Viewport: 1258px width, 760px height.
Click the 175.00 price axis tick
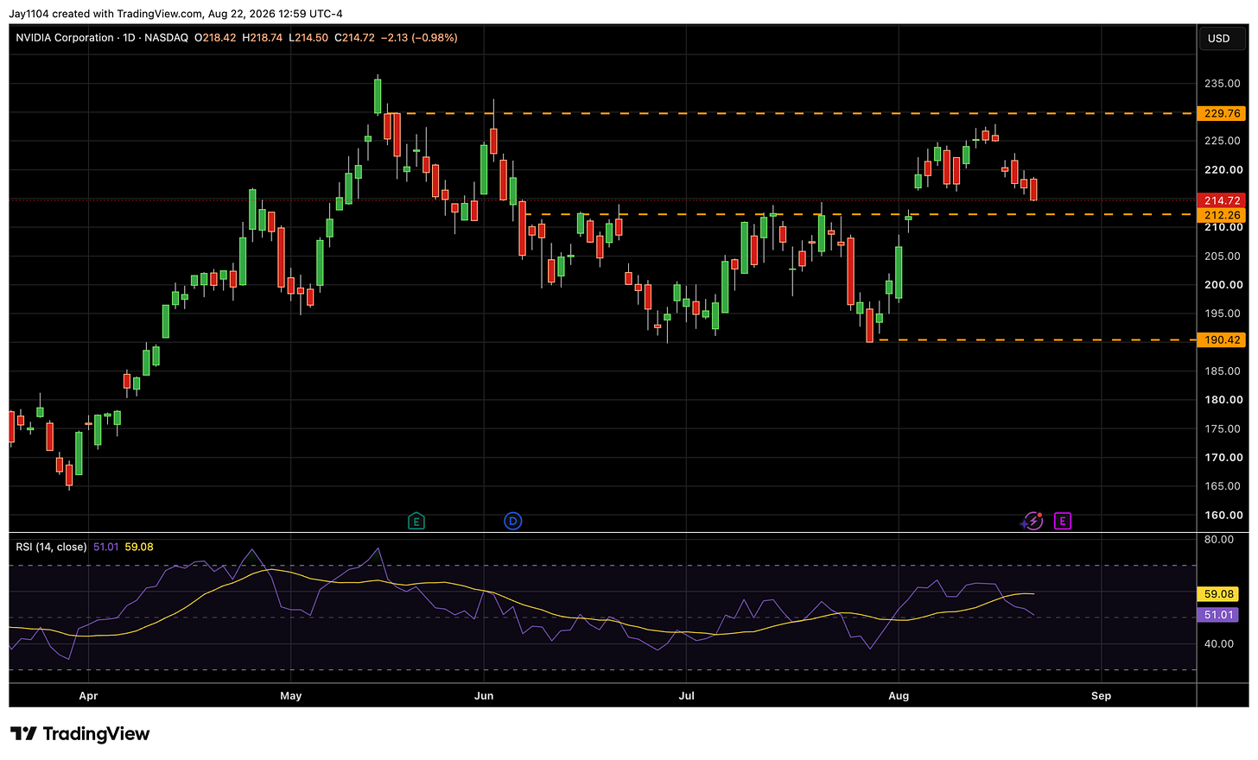[x=1223, y=429]
